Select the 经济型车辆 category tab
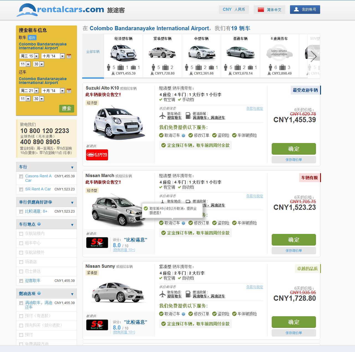Viewport: 355px width, 352px height. pos(123,56)
